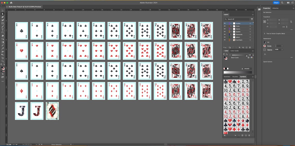Select the Zoom tool
295x146 pixels.
tap(3, 61)
